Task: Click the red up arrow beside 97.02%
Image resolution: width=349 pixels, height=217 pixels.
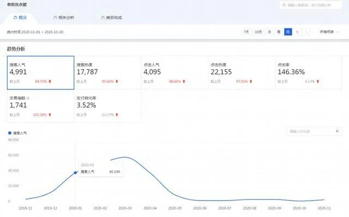Action: 251,81
